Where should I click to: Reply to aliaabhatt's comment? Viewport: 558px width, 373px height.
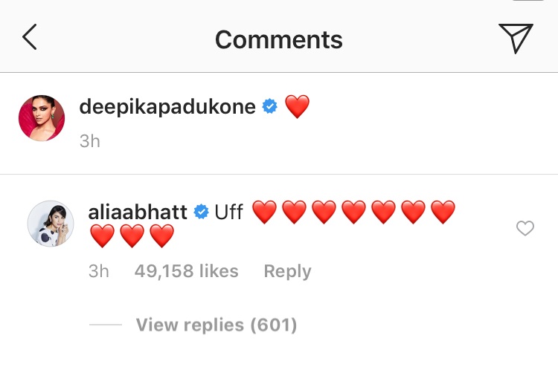click(287, 271)
